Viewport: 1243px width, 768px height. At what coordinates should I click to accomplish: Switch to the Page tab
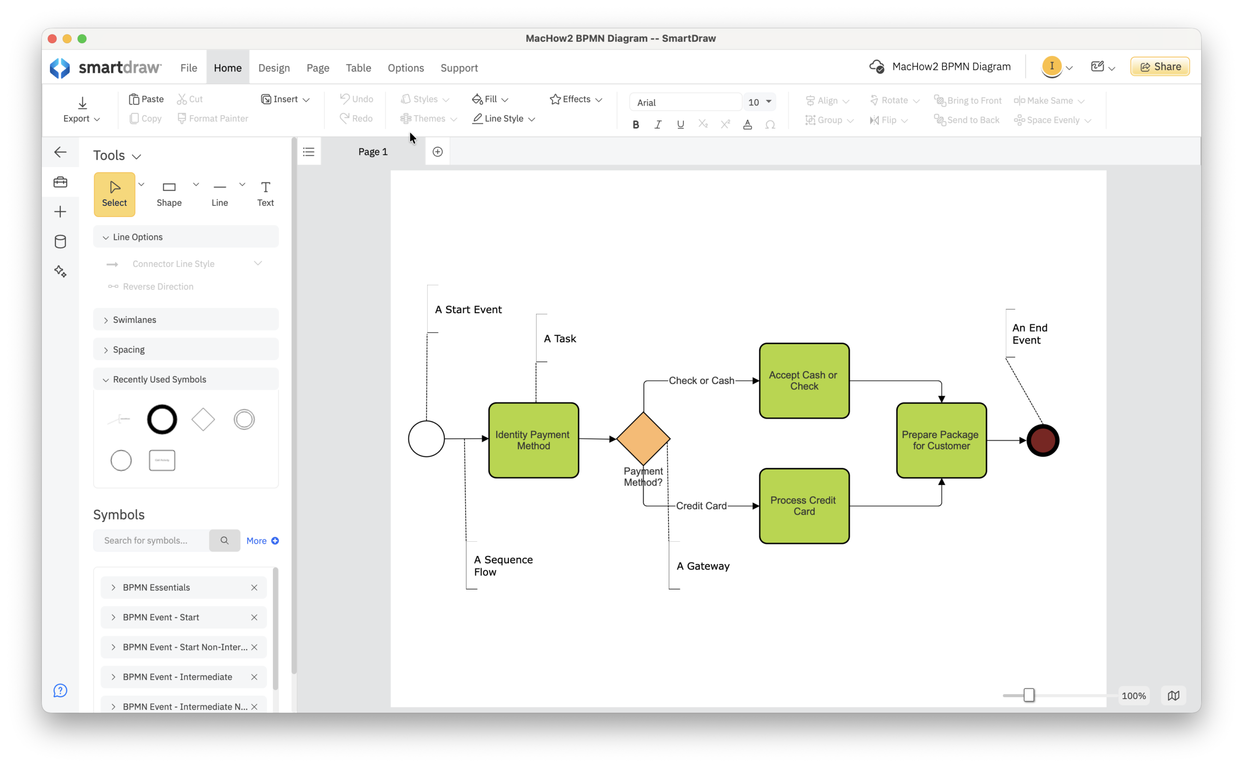point(318,67)
